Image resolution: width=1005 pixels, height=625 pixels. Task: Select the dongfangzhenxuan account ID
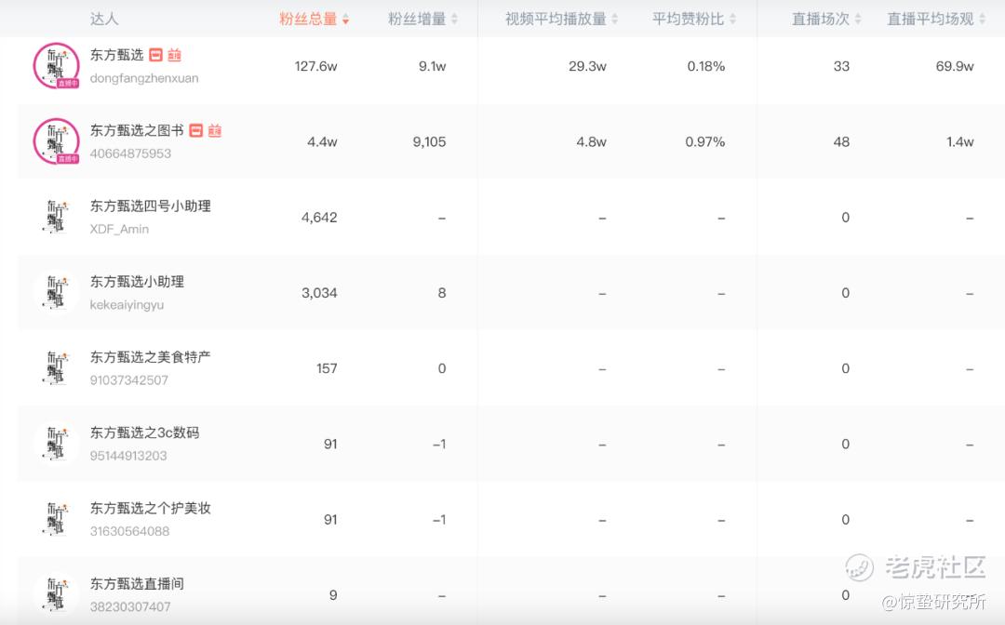pos(144,78)
